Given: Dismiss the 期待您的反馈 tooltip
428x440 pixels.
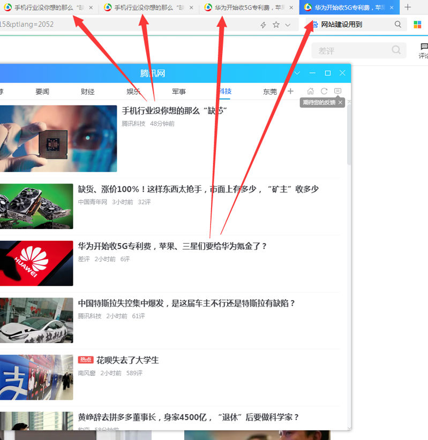Looking at the screenshot, I should [x=340, y=102].
